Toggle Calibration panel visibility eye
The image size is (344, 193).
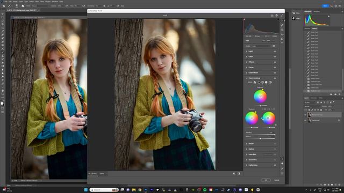(275, 165)
